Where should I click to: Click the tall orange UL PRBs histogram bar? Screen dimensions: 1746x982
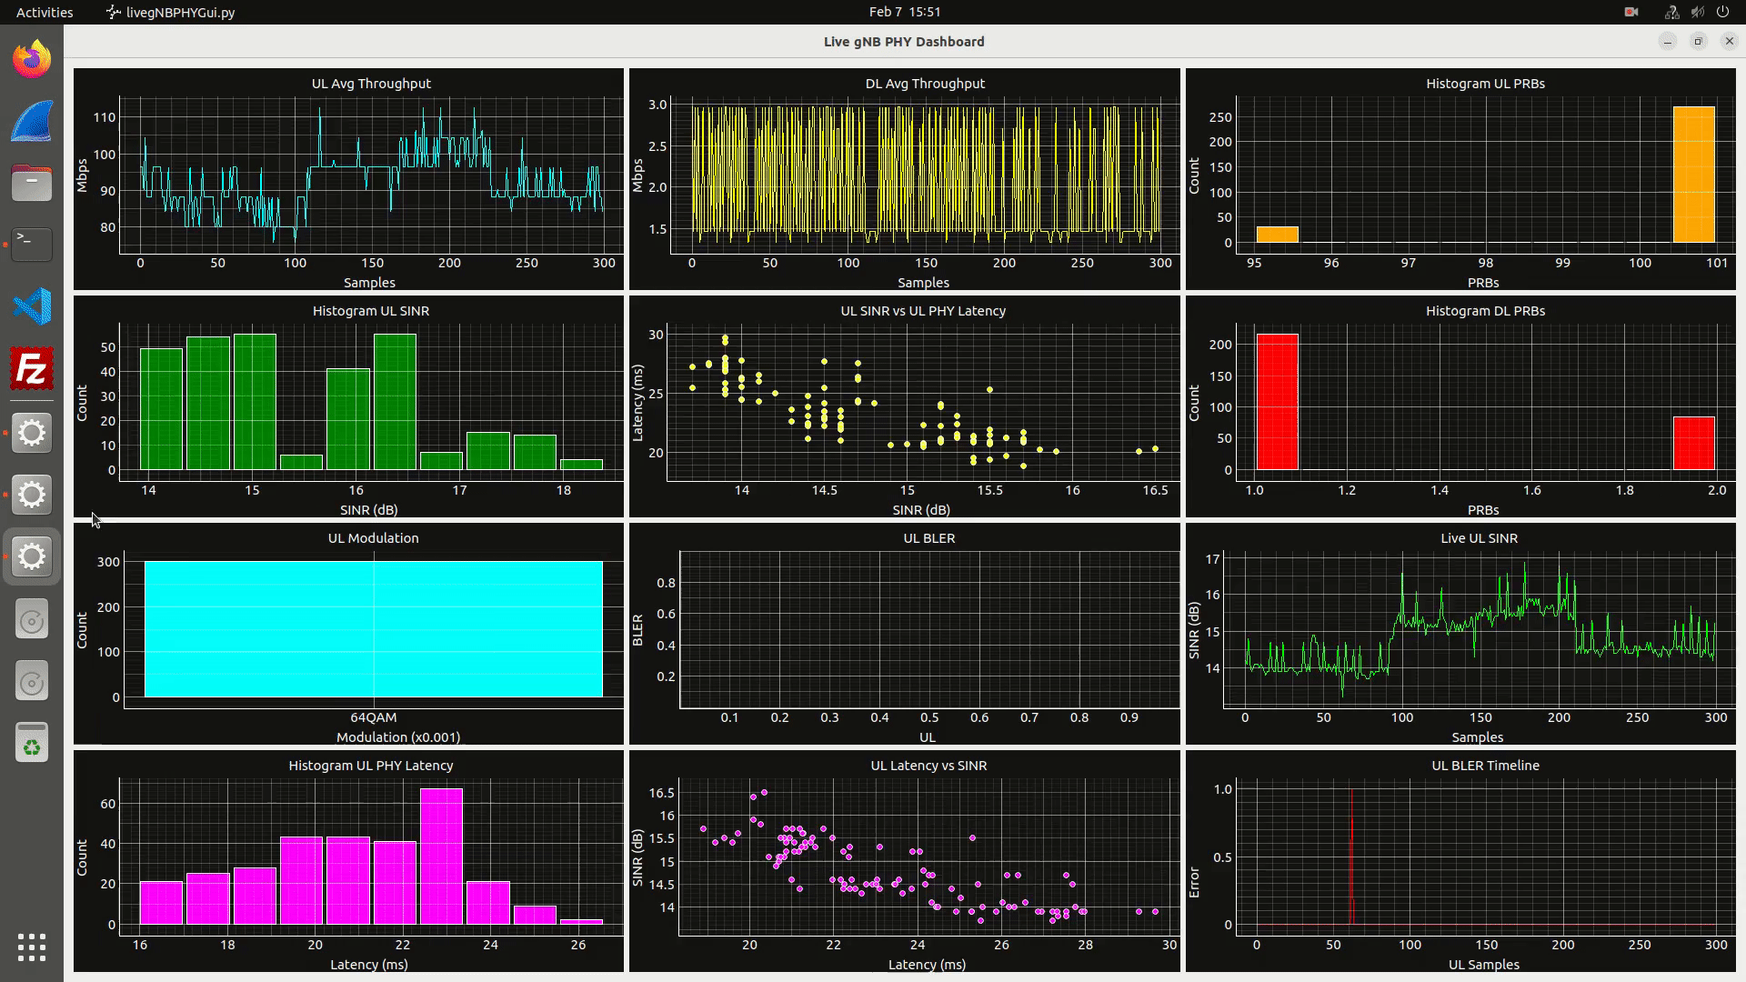click(1693, 175)
